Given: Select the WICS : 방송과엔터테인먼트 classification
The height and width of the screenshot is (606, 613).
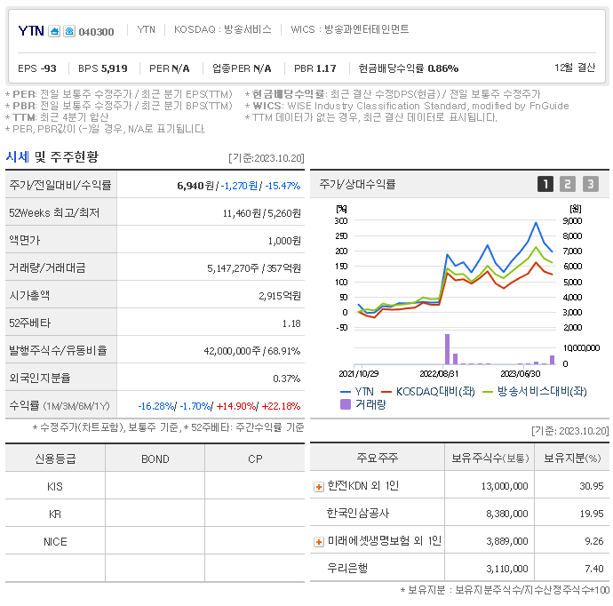Looking at the screenshot, I should (x=349, y=29).
